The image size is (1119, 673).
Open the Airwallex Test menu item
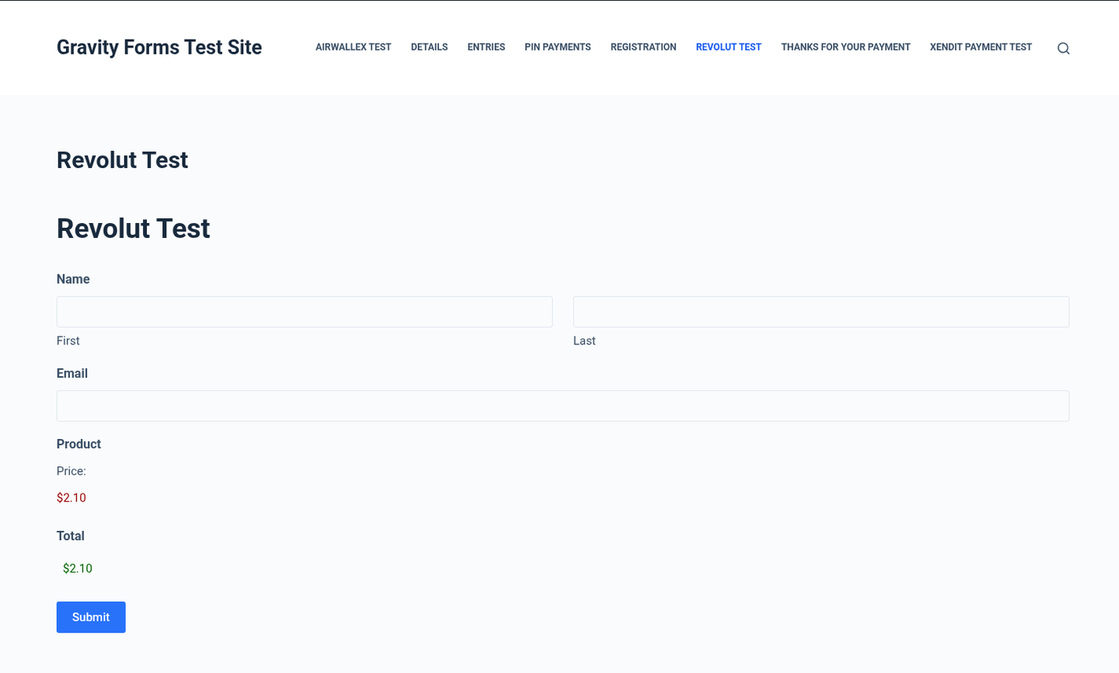(354, 47)
